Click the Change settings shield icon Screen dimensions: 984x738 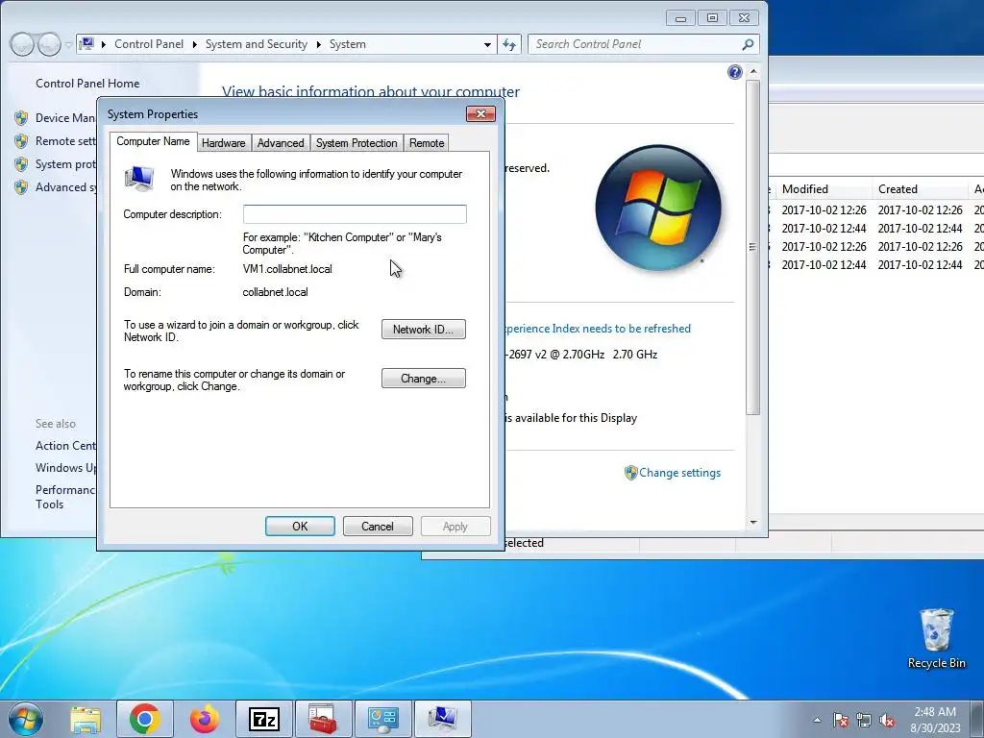pyautogui.click(x=630, y=473)
